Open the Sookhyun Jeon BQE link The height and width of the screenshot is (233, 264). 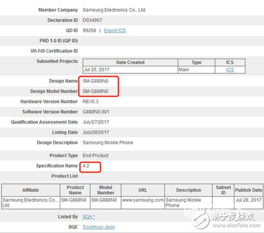pos(98,227)
